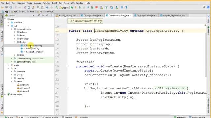Click the src breadcrumb in navigation bar
The image size is (211, 118).
(x=22, y=12)
